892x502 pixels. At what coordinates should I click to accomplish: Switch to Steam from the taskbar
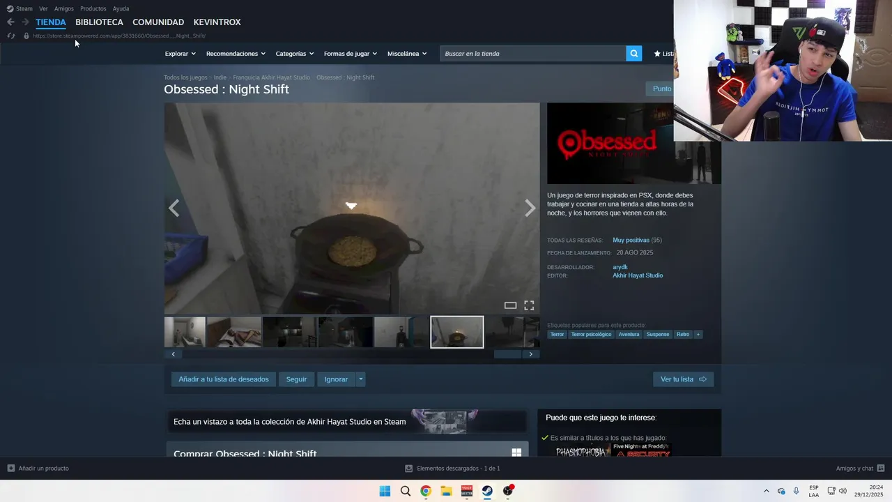pos(487,491)
